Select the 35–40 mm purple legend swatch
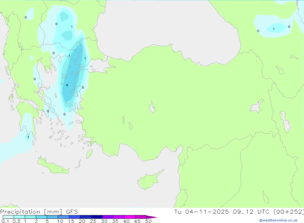Image resolution: width=304 pixels, height=223 pixels. (x=119, y=217)
